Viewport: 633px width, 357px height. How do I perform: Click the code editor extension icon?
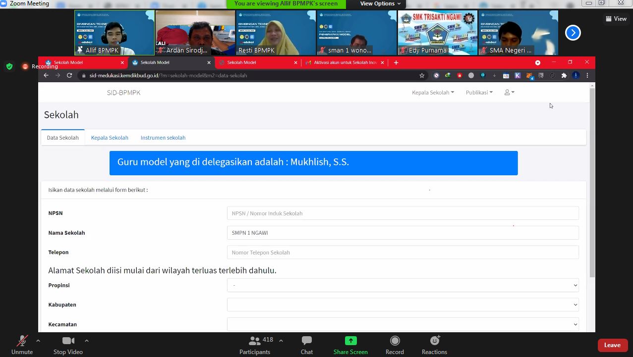pyautogui.click(x=506, y=75)
